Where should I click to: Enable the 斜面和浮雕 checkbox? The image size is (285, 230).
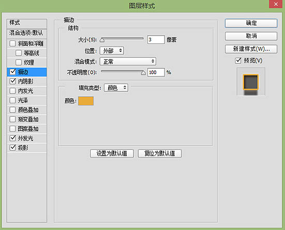pyautogui.click(x=12, y=43)
